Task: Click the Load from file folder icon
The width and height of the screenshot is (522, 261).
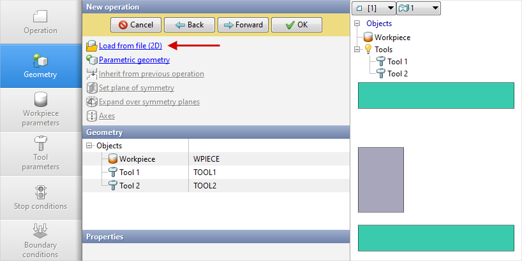Action: (92, 46)
